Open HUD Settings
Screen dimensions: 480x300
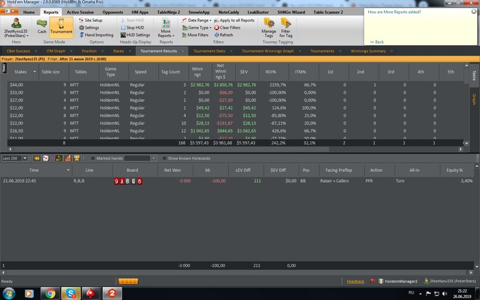click(x=135, y=35)
